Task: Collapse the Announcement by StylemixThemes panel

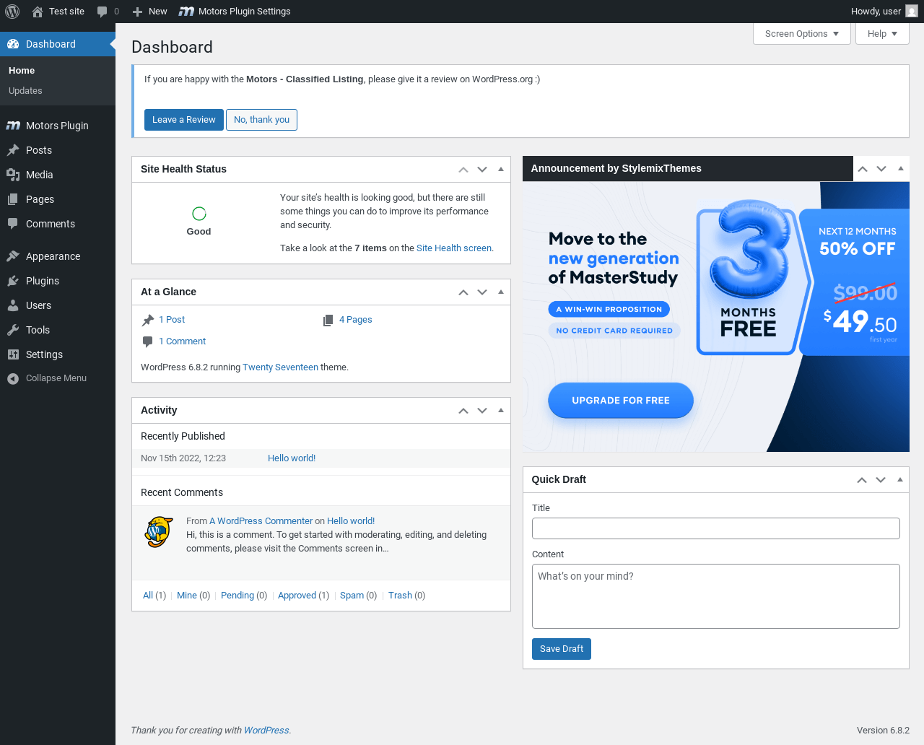Action: (x=900, y=169)
